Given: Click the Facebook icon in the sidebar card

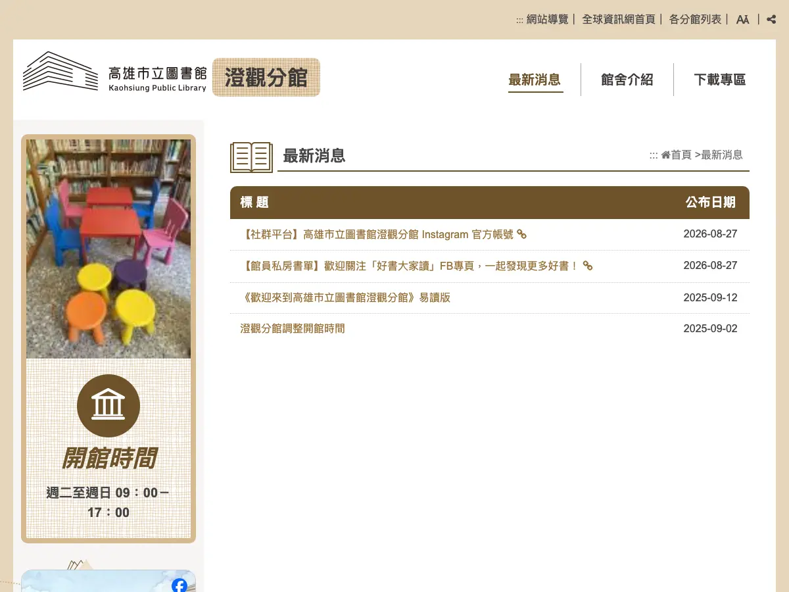Looking at the screenshot, I should [x=179, y=585].
